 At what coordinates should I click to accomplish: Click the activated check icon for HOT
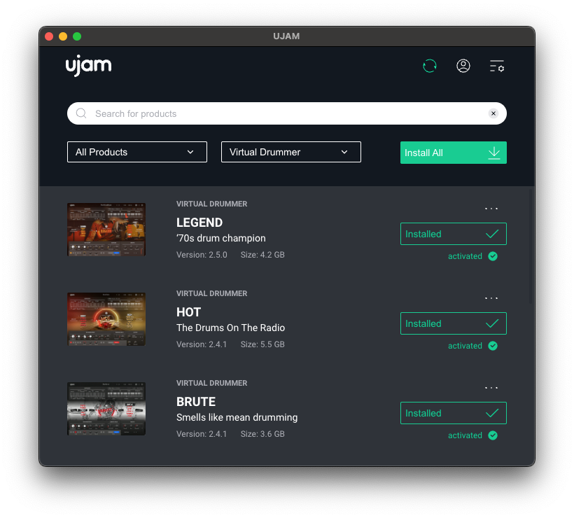(493, 346)
